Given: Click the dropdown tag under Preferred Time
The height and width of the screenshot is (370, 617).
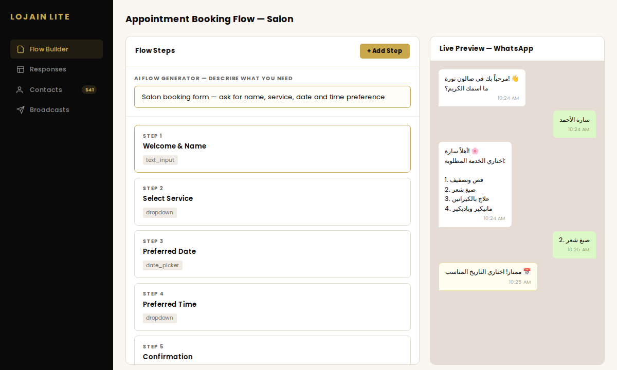Looking at the screenshot, I should (x=159, y=318).
